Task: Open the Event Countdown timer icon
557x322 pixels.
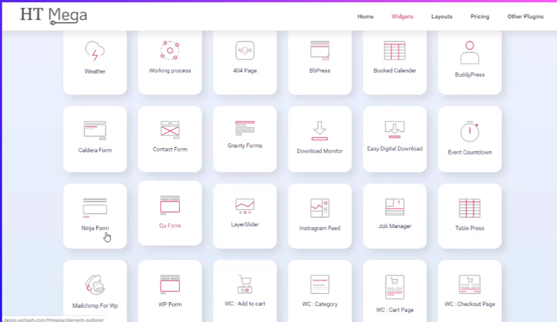Action: coord(470,131)
